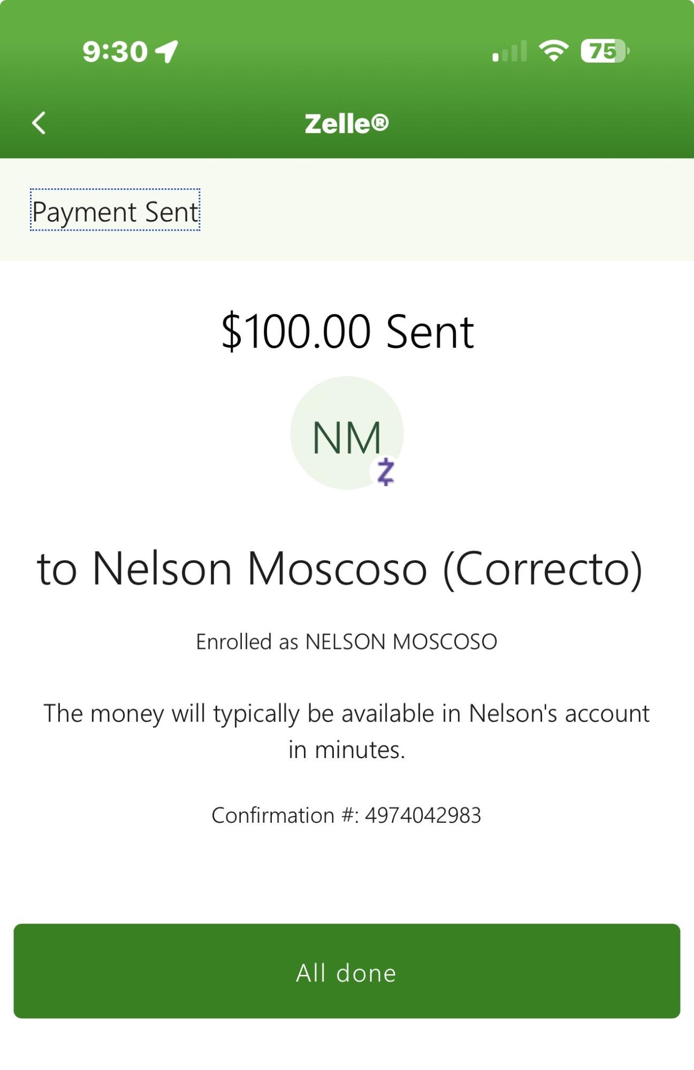Viewport: 694px width, 1070px height.
Task: Tap confirmation number 4974042983
Action: 423,815
